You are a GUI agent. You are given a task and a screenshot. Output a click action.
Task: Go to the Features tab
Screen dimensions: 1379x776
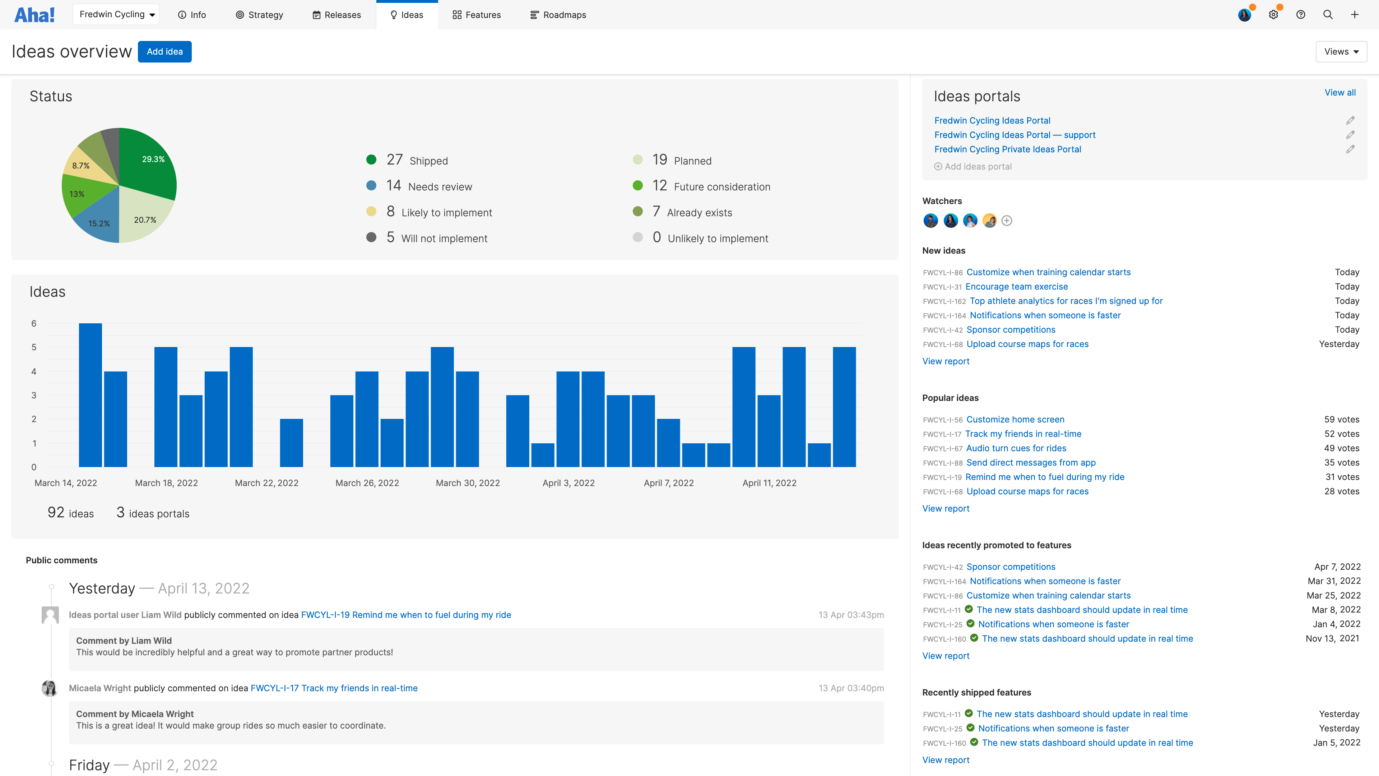pyautogui.click(x=477, y=14)
